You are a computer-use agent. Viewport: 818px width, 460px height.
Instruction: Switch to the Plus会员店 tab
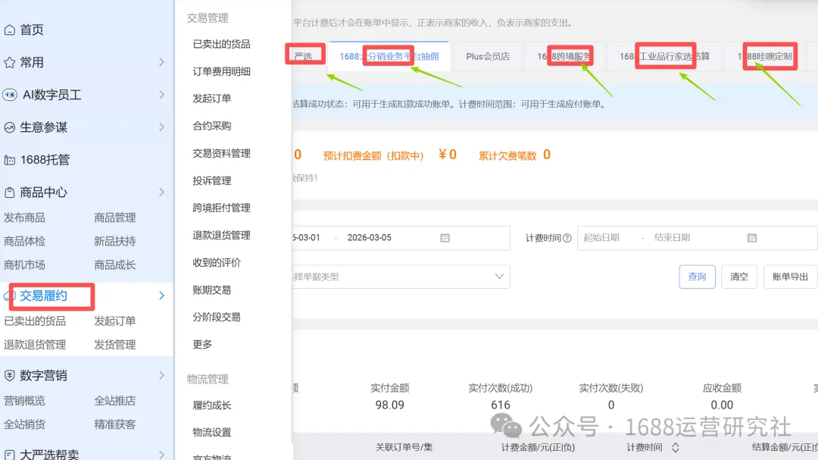point(488,56)
